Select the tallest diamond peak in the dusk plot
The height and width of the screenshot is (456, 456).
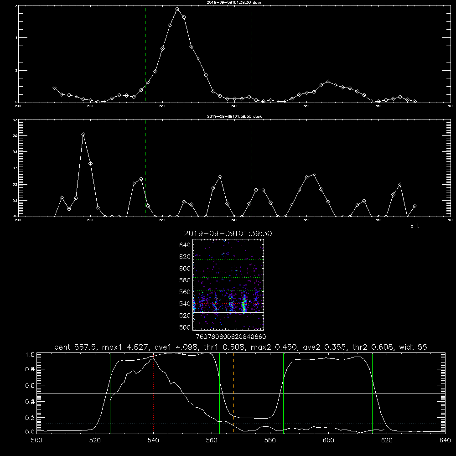click(83, 135)
